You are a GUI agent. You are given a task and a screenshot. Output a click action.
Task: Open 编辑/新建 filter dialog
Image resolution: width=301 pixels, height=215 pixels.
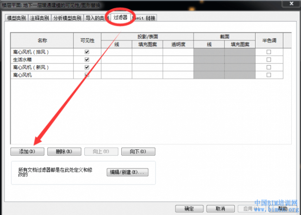[127, 172]
